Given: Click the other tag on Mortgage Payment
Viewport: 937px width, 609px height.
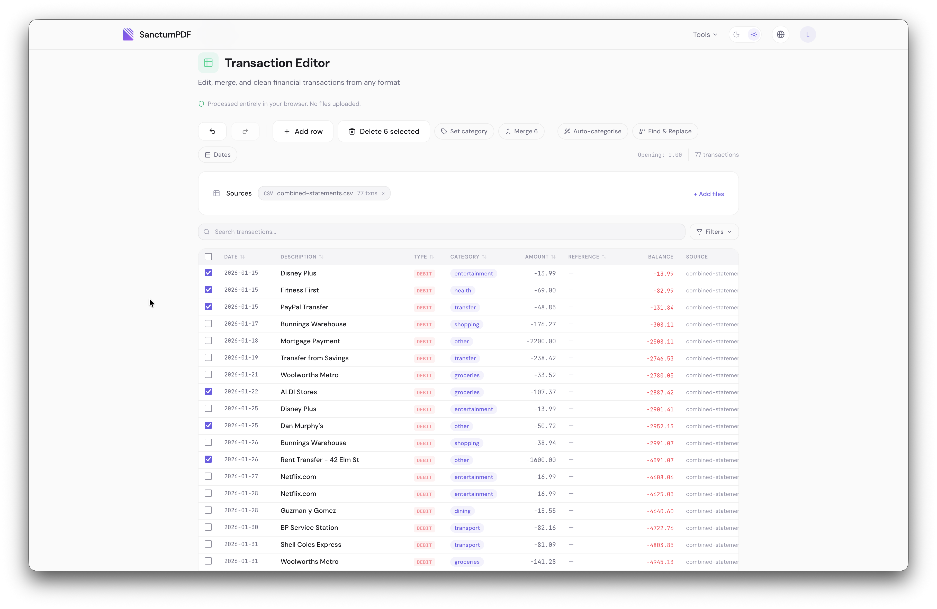Looking at the screenshot, I should click(461, 342).
